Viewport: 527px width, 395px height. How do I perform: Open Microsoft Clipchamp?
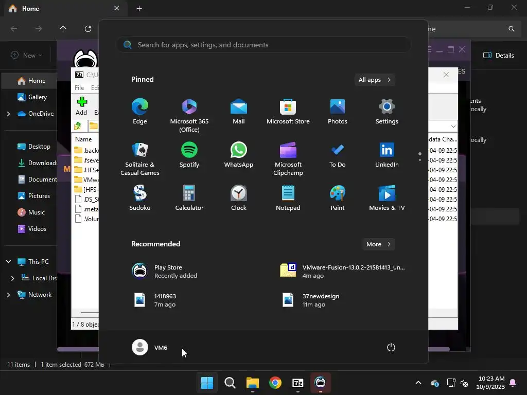[x=288, y=158]
